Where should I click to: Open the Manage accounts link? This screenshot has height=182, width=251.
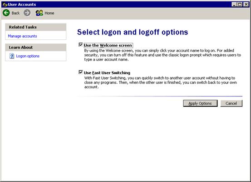click(22, 36)
